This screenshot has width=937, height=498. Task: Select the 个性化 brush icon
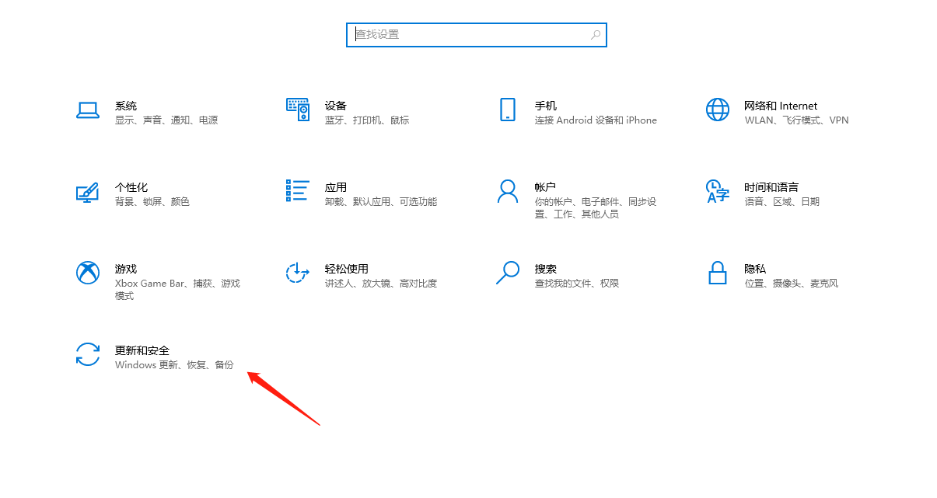88,193
